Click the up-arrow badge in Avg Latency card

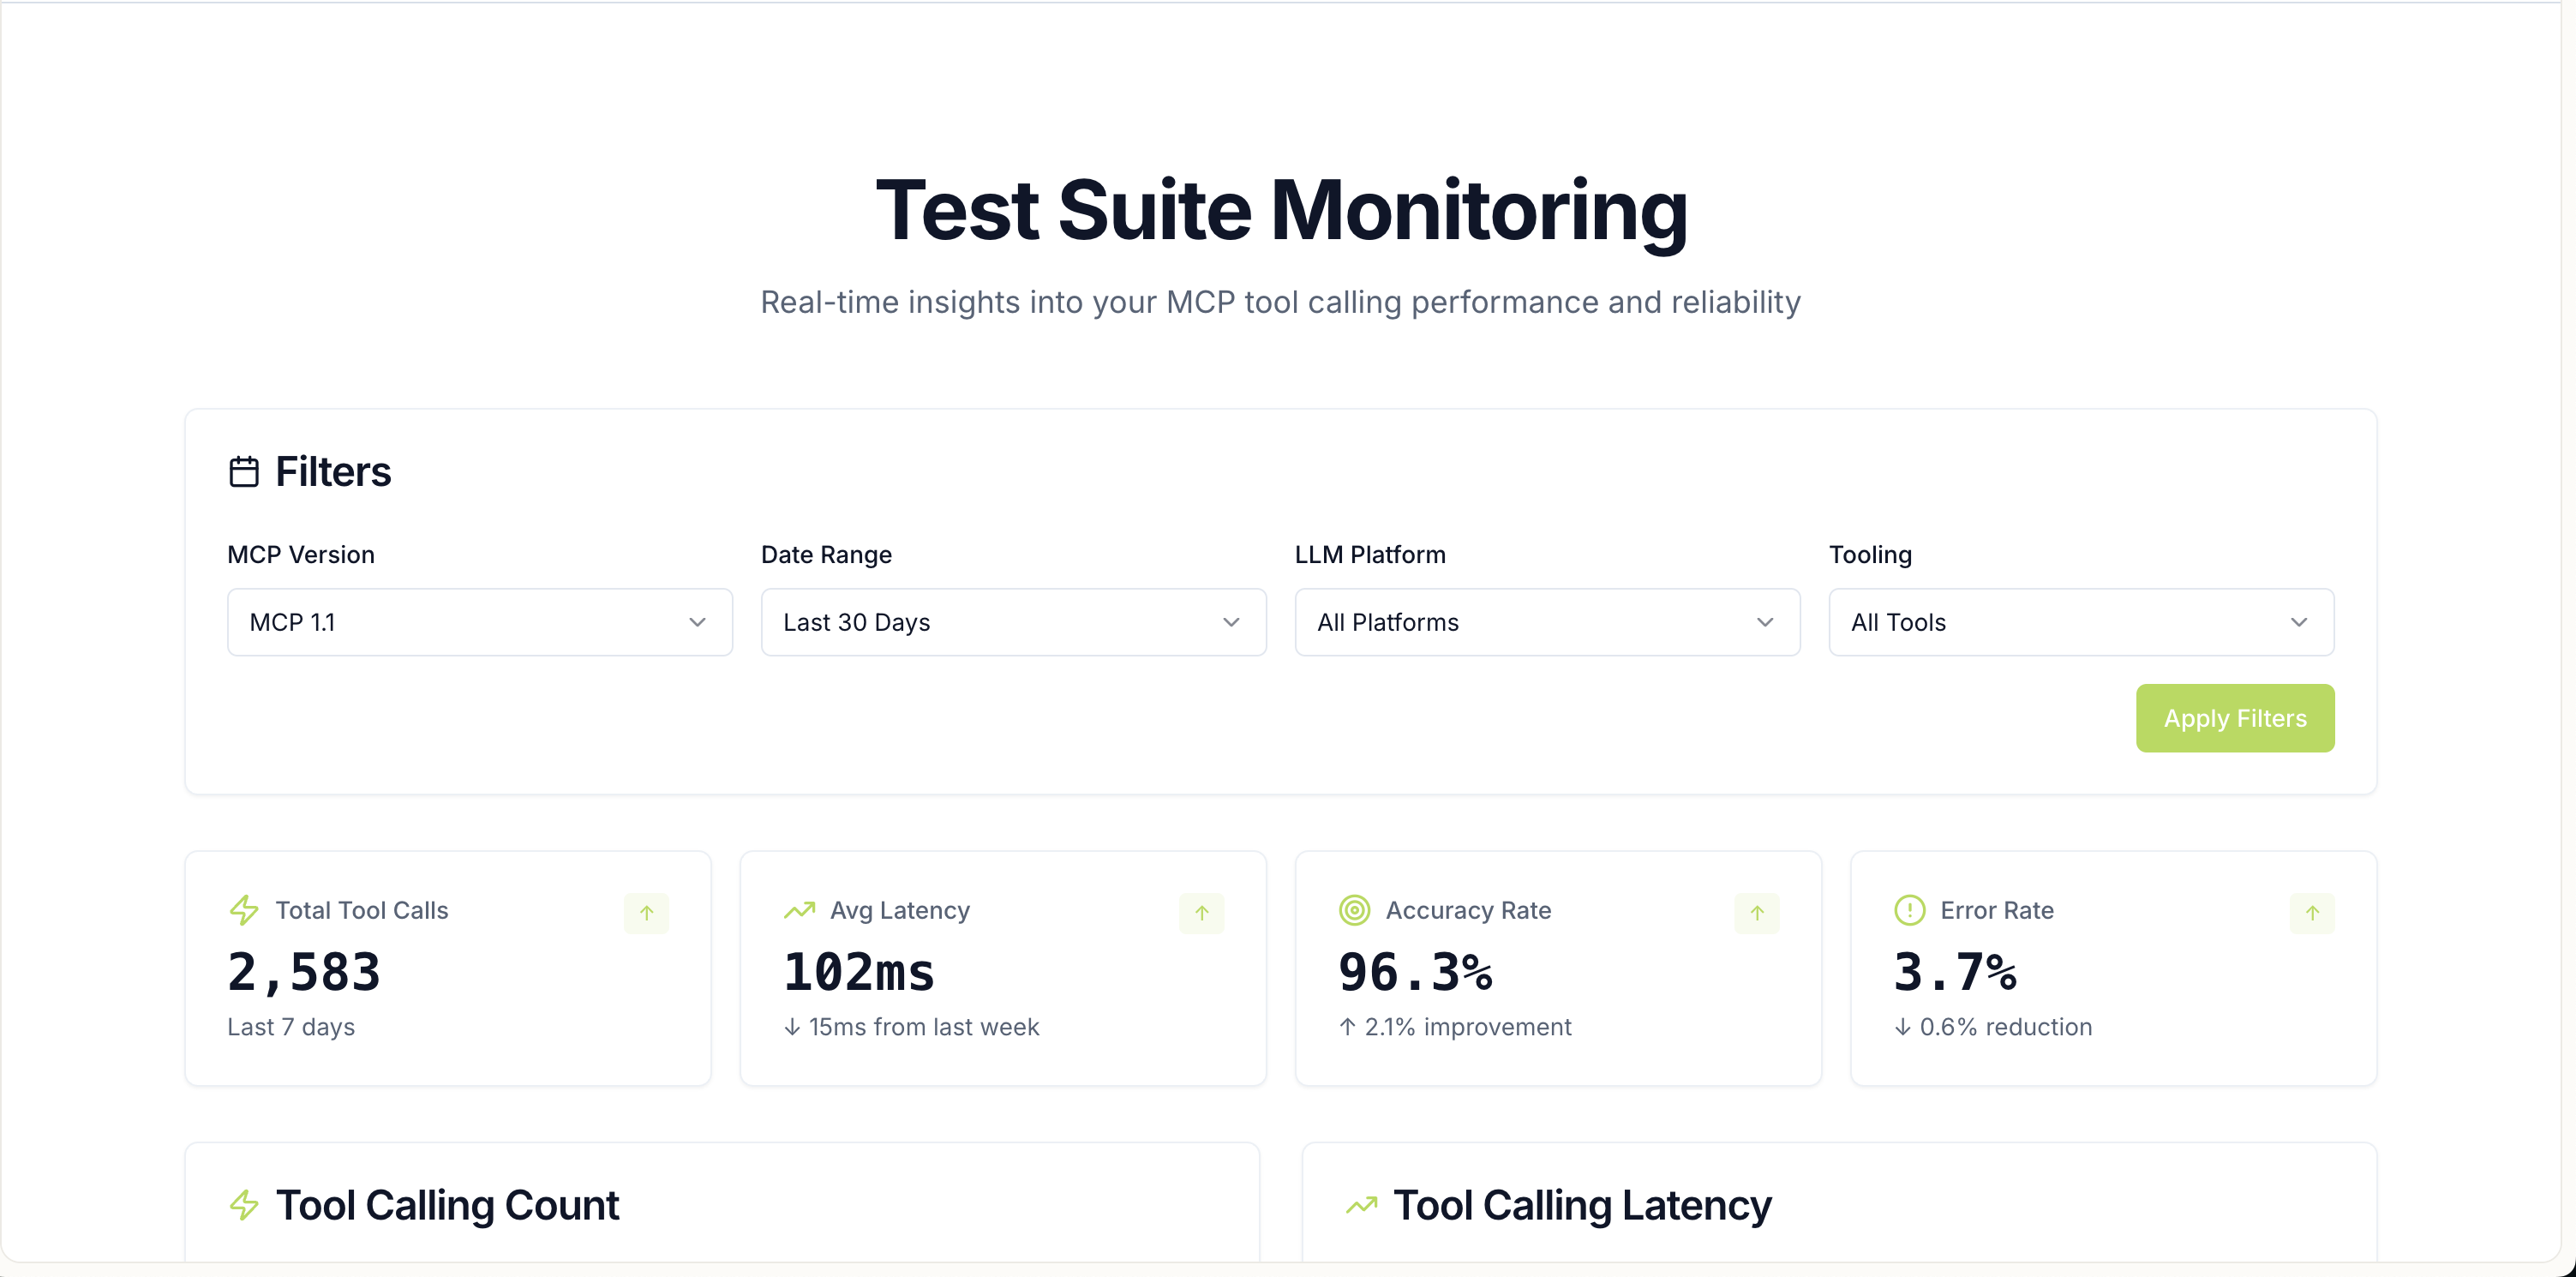click(x=1201, y=913)
